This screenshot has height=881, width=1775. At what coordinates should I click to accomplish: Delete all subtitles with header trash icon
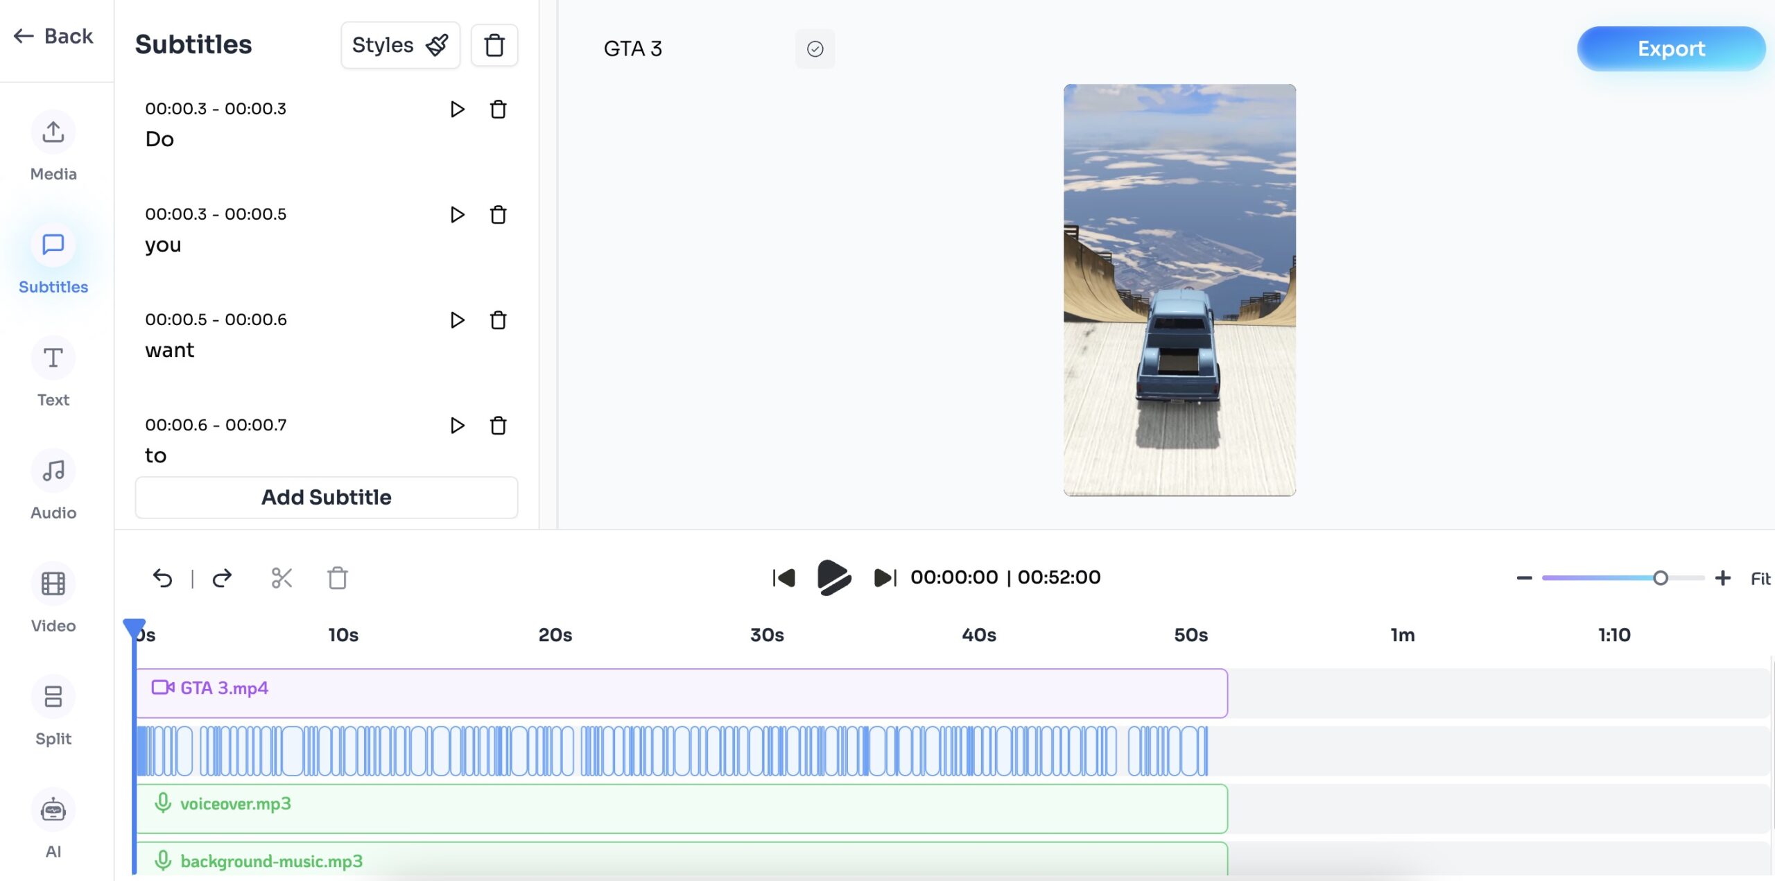(494, 45)
